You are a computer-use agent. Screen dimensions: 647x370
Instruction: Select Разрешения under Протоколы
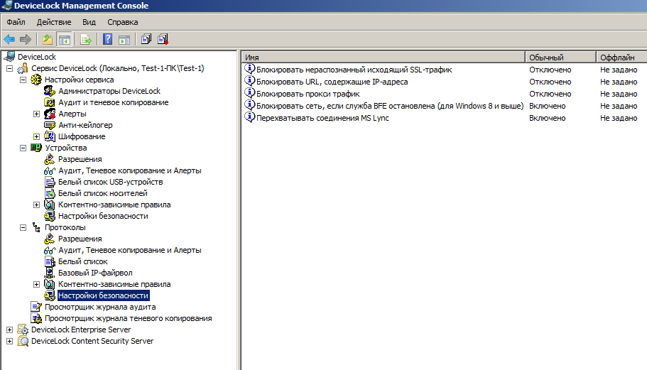click(80, 239)
